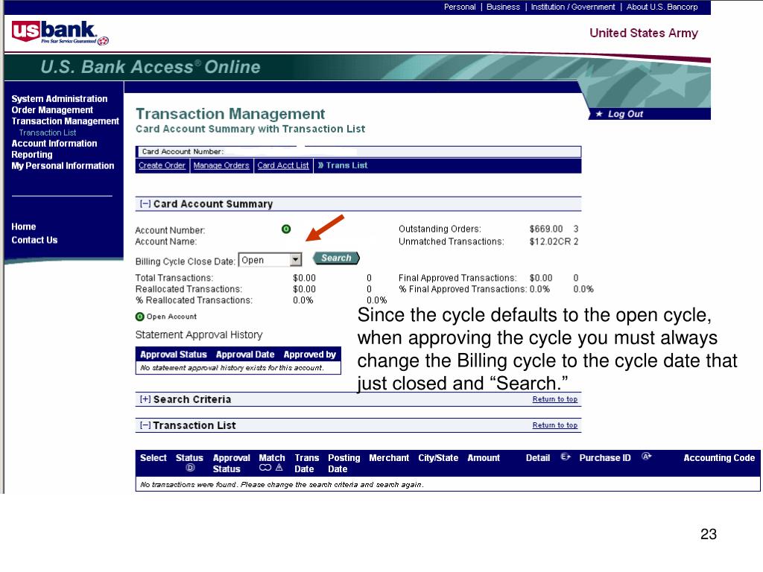
Task: Expand the Search Criteria section
Action: (x=145, y=399)
